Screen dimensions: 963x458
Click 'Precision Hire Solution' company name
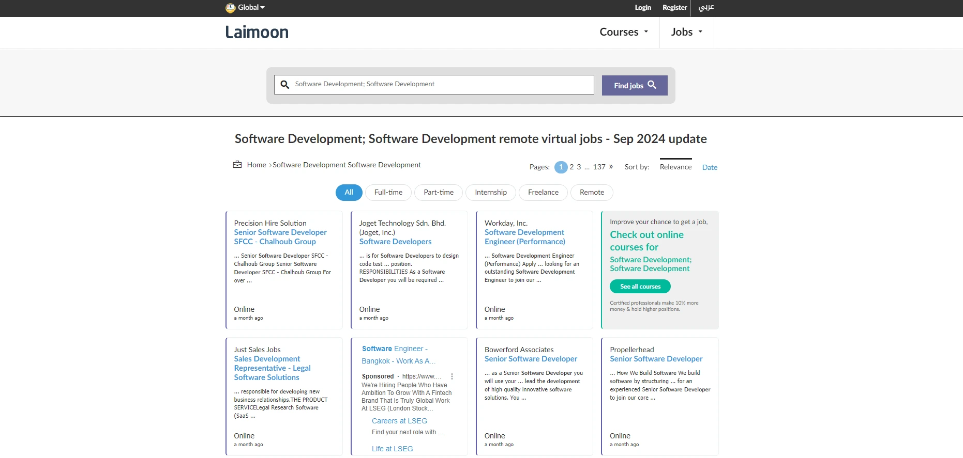click(270, 223)
